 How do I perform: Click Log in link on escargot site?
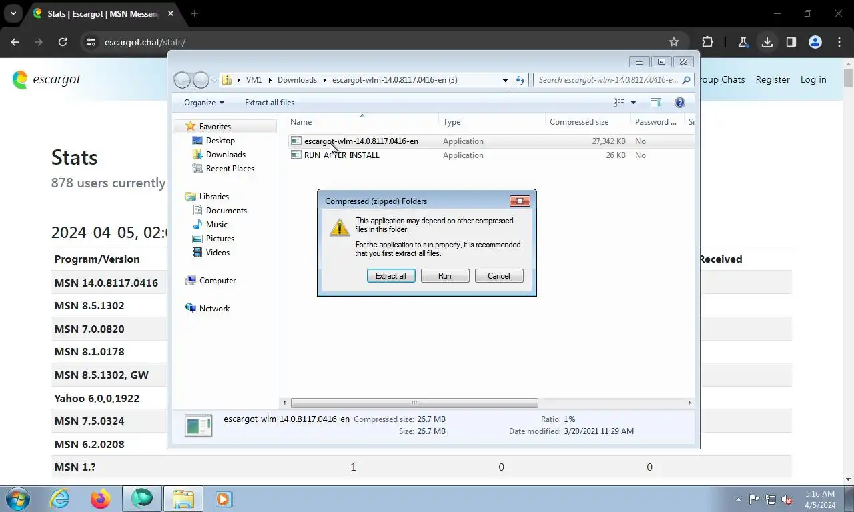[813, 79]
